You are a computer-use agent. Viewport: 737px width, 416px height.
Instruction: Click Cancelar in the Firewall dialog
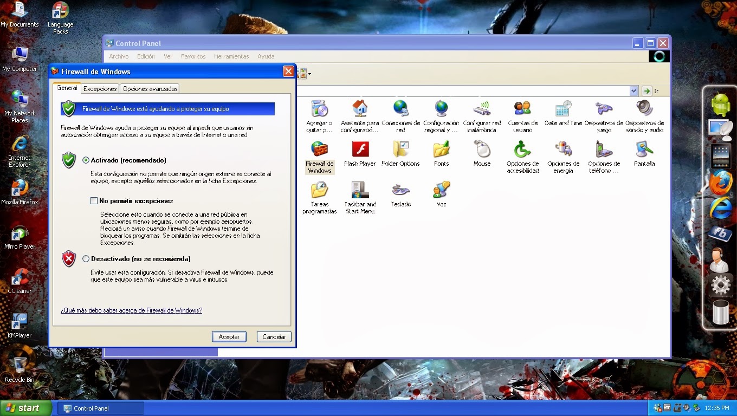pyautogui.click(x=274, y=336)
